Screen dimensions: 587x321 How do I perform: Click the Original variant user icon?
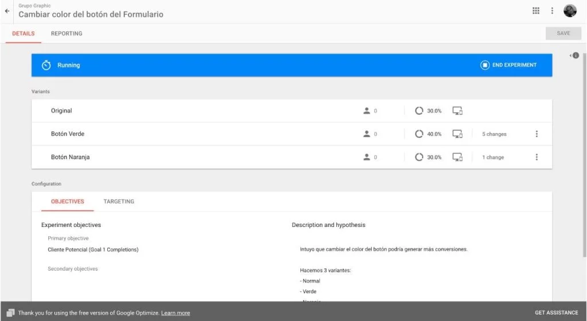point(366,111)
